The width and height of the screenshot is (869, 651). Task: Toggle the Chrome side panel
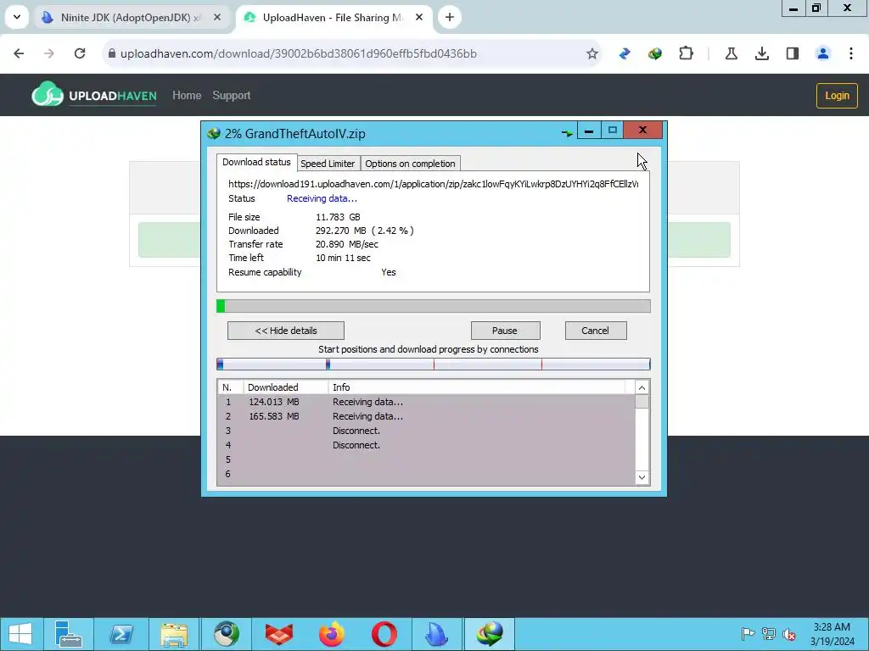[793, 53]
